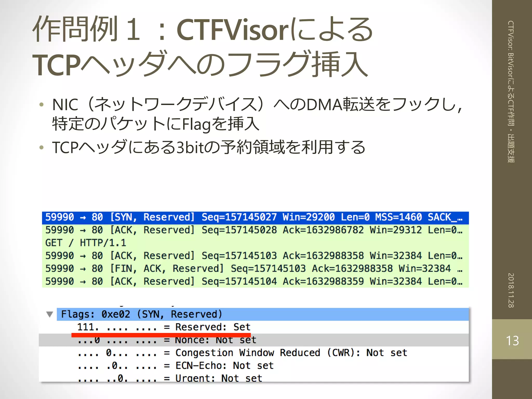Click the title line TCPヘッダへのフラグ挿入

coord(200,64)
